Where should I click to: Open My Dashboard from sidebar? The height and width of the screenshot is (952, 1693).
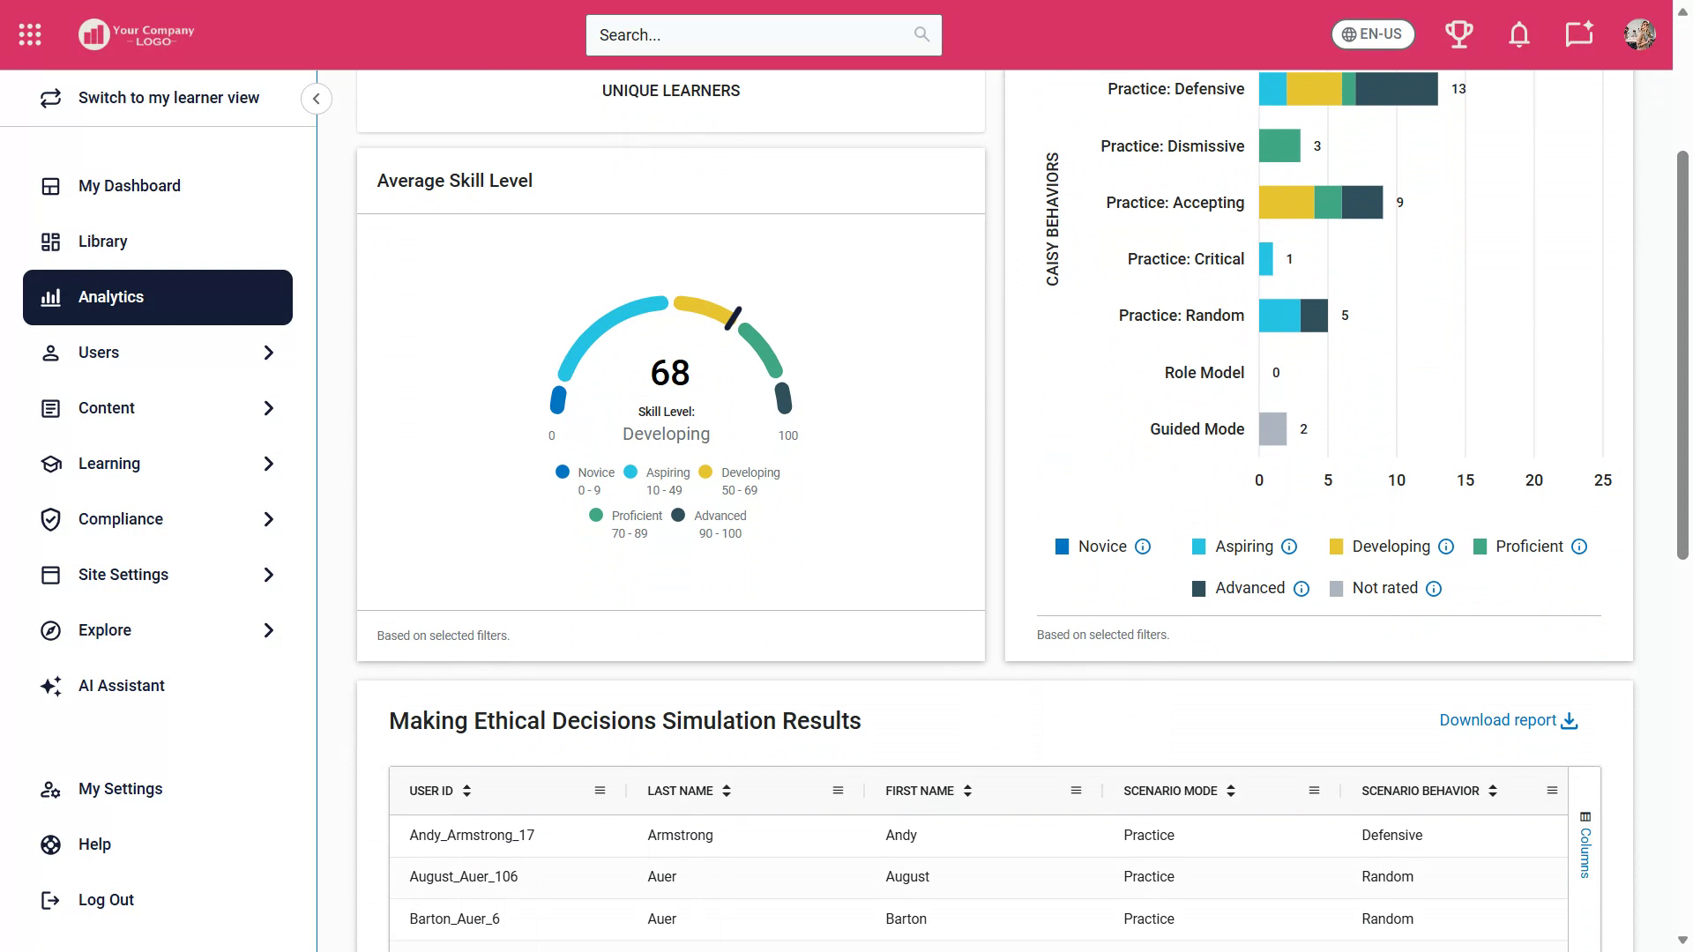click(129, 186)
